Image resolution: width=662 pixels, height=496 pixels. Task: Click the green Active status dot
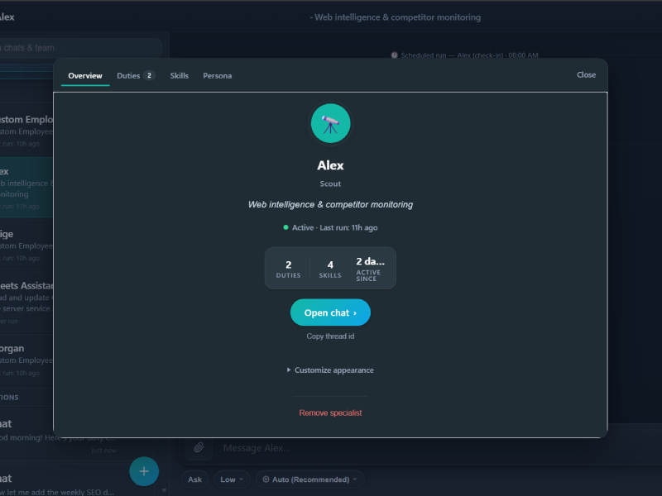(x=285, y=227)
